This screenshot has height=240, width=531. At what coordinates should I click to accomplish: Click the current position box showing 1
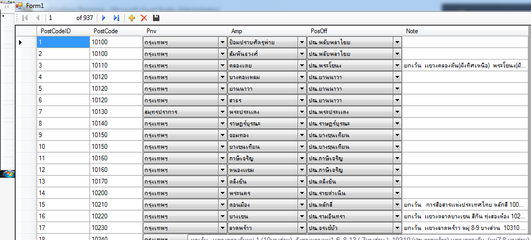pyautogui.click(x=60, y=18)
